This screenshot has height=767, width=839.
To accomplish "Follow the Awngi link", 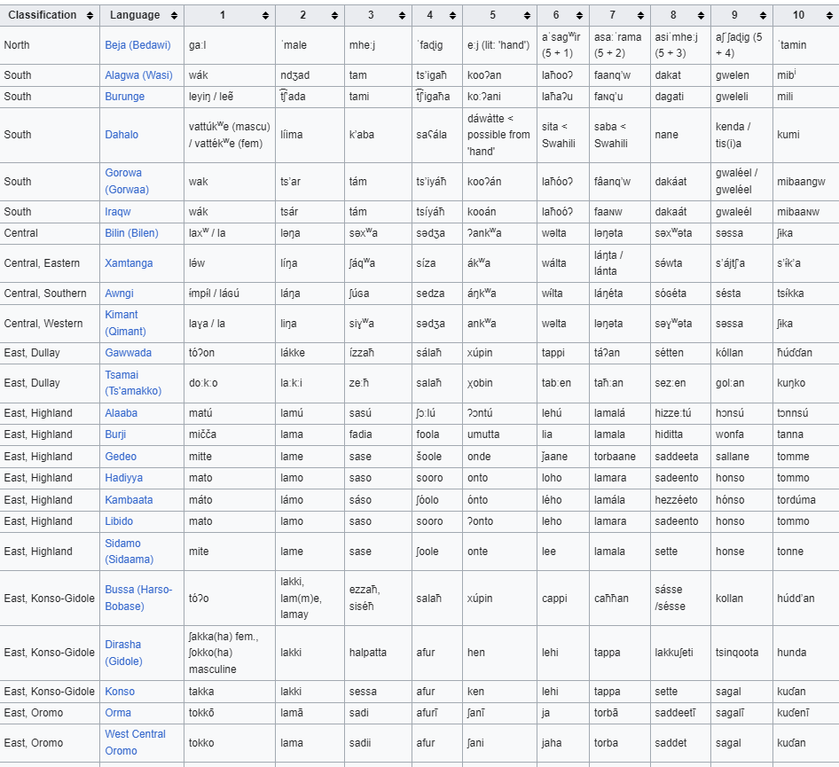I will tap(120, 293).
